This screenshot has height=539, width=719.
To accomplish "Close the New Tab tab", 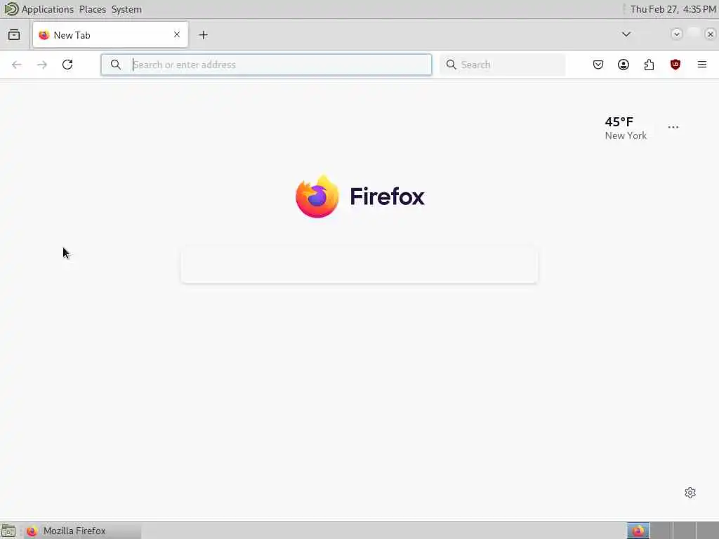I will [177, 34].
